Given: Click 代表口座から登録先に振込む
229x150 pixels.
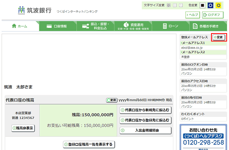Looking at the screenshot, I should click(x=145, y=120).
